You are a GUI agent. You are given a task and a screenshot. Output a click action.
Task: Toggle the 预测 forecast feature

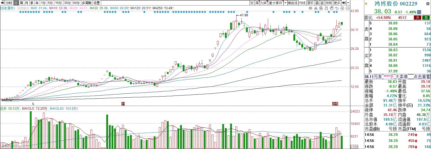pyautogui.click(x=328, y=3)
